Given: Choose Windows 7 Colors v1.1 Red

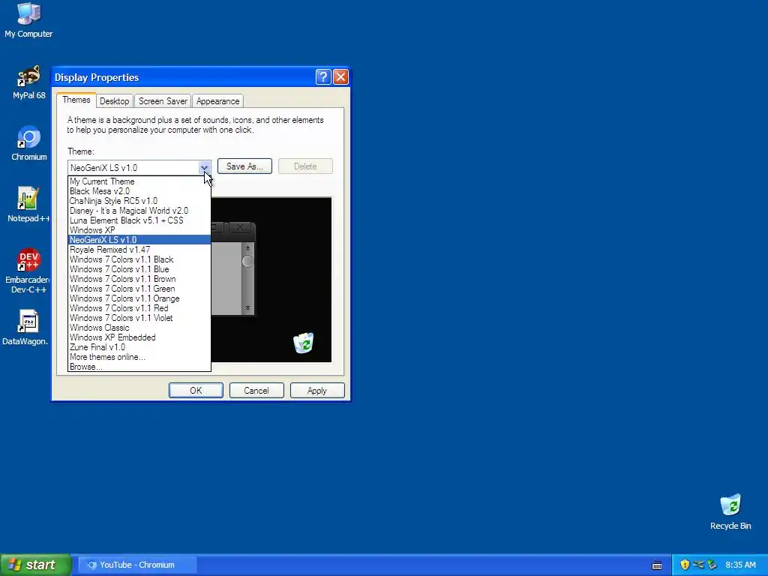Looking at the screenshot, I should click(139, 308).
